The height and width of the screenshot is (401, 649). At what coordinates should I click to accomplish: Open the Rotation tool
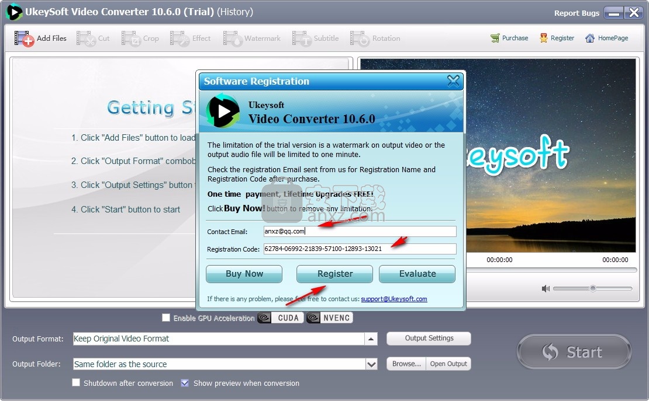point(375,39)
